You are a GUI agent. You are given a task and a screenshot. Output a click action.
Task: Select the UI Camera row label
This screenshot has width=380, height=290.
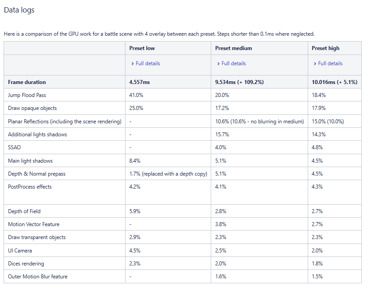[x=20, y=250]
